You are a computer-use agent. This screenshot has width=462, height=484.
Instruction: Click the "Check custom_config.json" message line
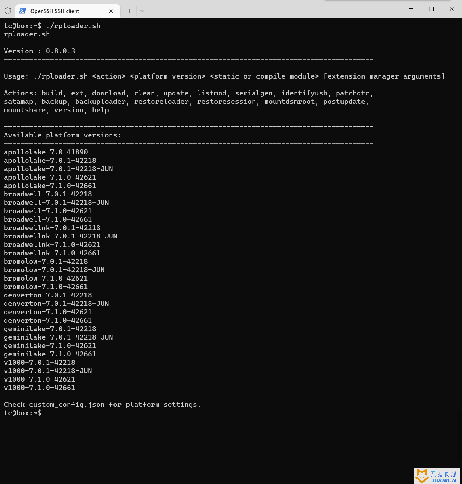(102, 404)
